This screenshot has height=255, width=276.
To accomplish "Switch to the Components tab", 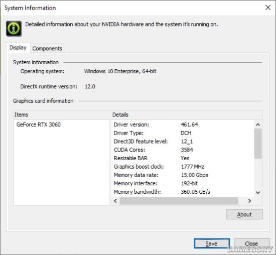I will pos(47,48).
